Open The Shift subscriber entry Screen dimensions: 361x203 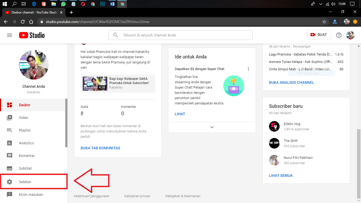coord(306,143)
